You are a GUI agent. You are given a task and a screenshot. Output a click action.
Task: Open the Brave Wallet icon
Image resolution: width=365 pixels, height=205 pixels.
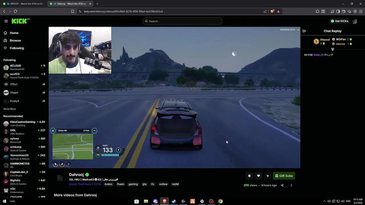[344, 11]
